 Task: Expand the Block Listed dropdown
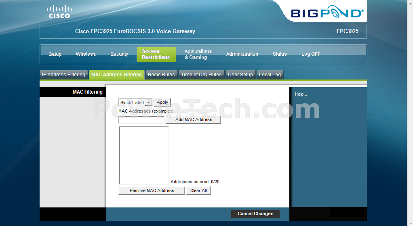(x=135, y=103)
